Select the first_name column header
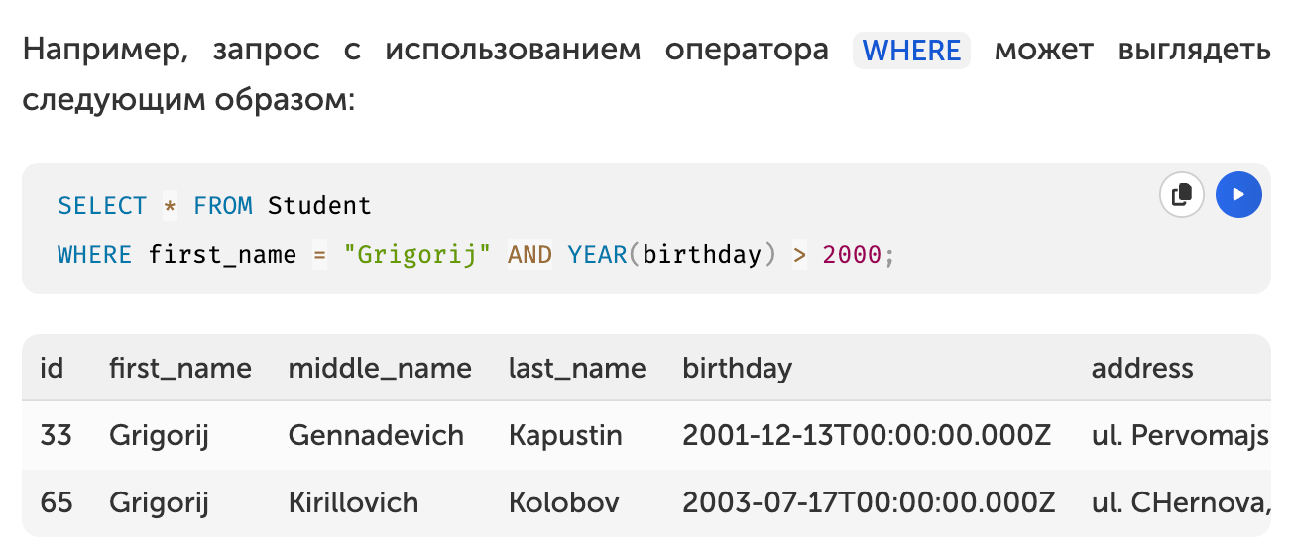The image size is (1293, 547). pyautogui.click(x=180, y=369)
